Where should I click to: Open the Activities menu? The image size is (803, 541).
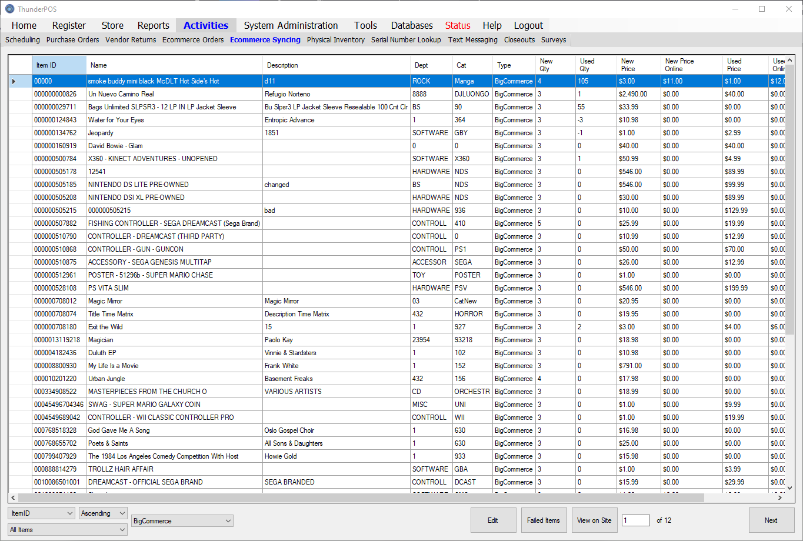206,25
